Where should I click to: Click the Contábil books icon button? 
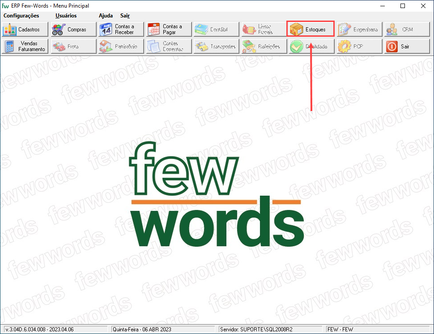217,30
